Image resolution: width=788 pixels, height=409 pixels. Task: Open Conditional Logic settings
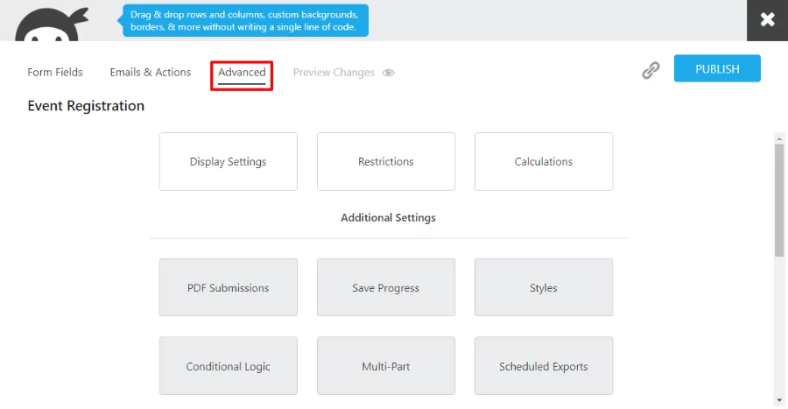pos(229,367)
